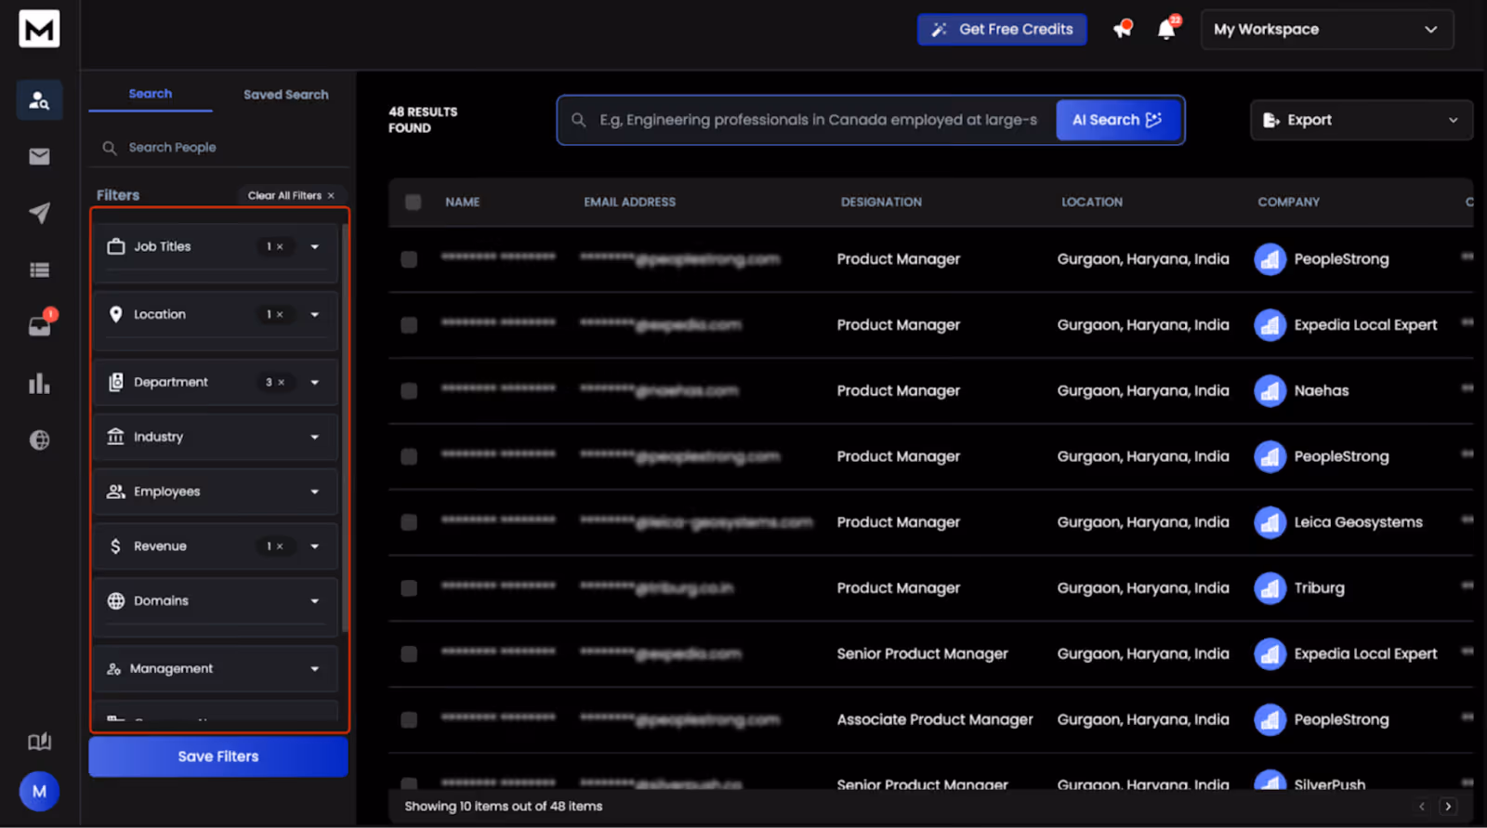Open the people search sidebar icon

tap(39, 100)
